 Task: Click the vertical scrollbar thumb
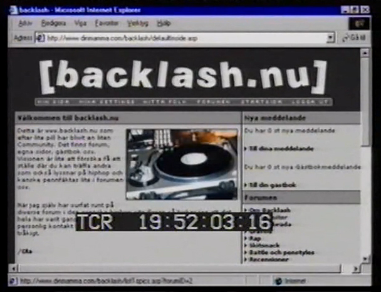pyautogui.click(x=365, y=102)
